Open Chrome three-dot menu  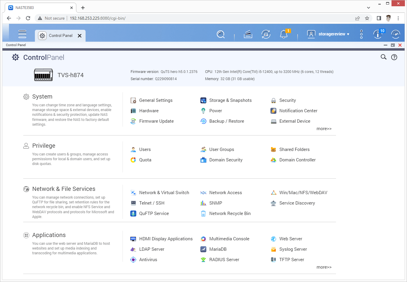398,18
